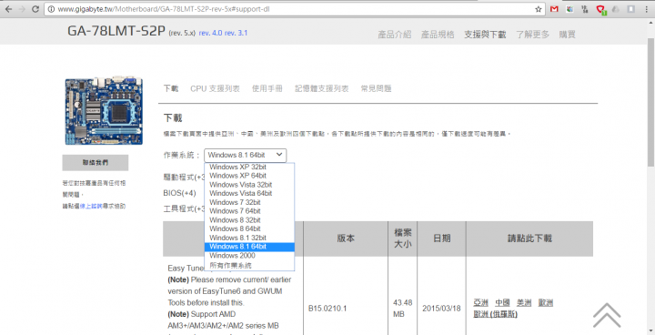Screen dimensions: 655x335
Task: Download from the 歐洲 mirror link
Action: (546, 302)
